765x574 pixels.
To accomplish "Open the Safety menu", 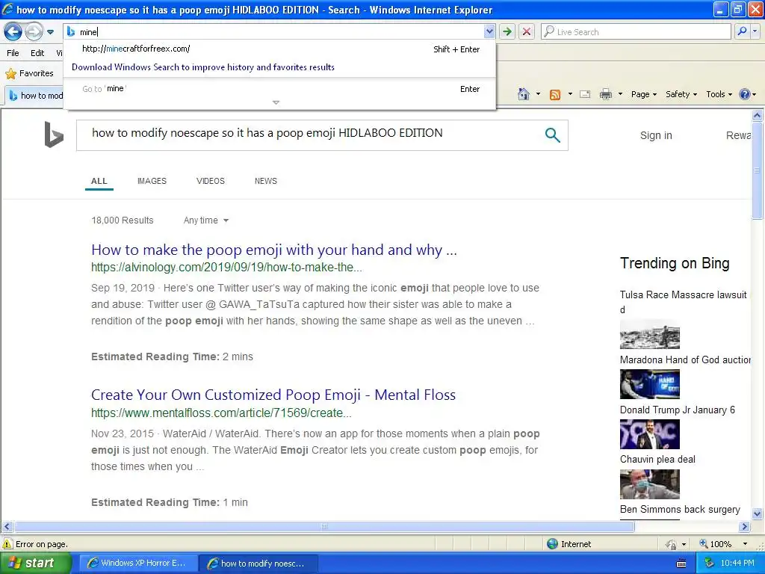I will (x=681, y=94).
